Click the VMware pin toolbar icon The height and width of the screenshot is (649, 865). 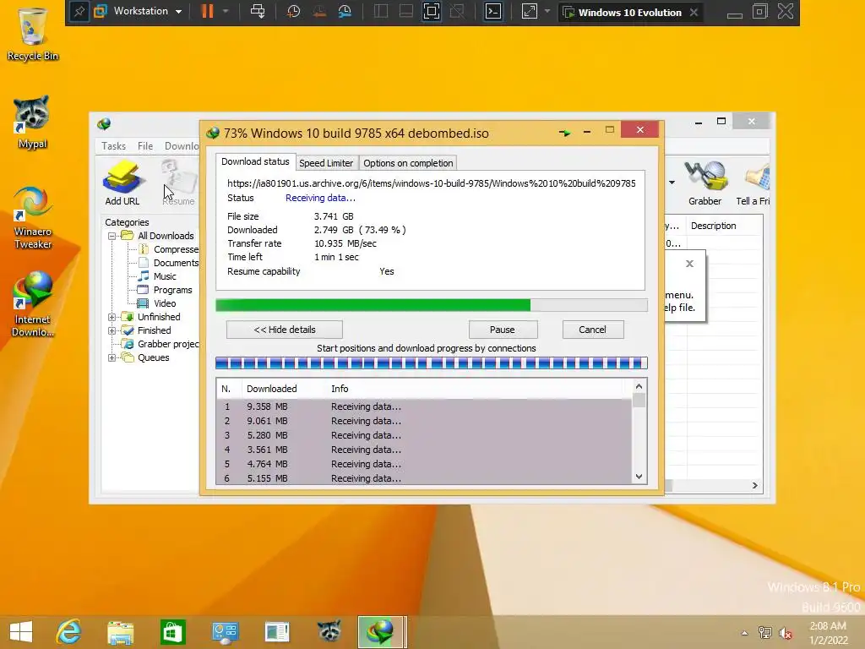pyautogui.click(x=79, y=12)
